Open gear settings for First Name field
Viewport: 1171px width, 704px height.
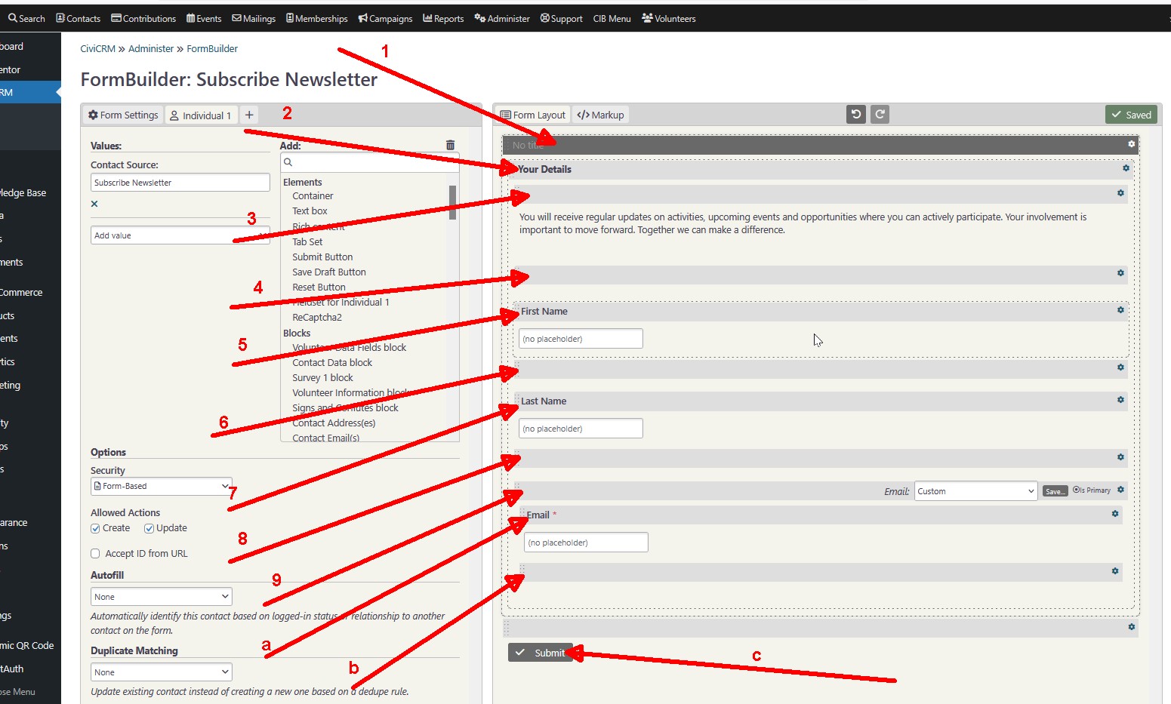(1120, 310)
